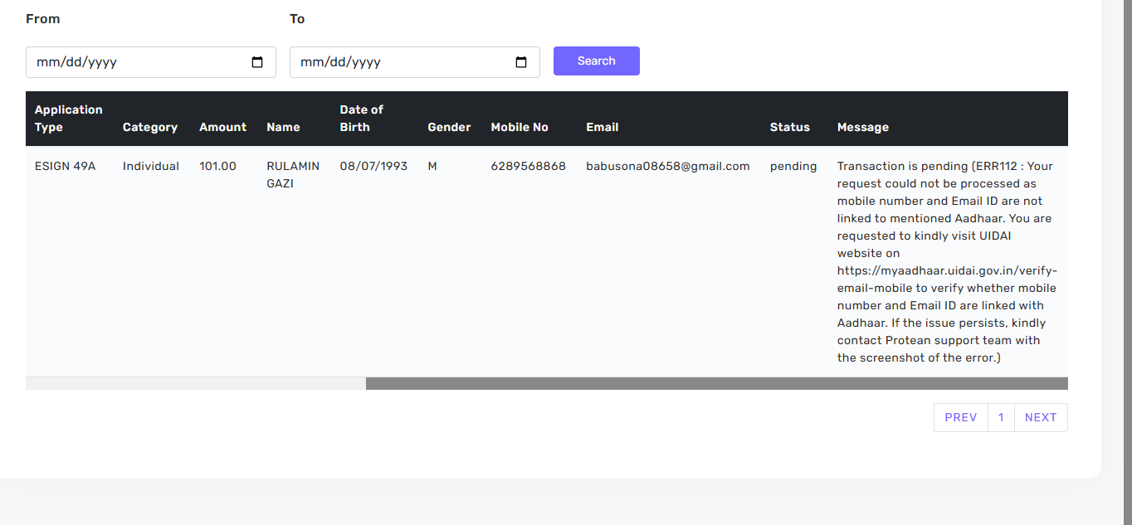Click the pending status cell
The width and height of the screenshot is (1132, 525).
click(x=793, y=167)
